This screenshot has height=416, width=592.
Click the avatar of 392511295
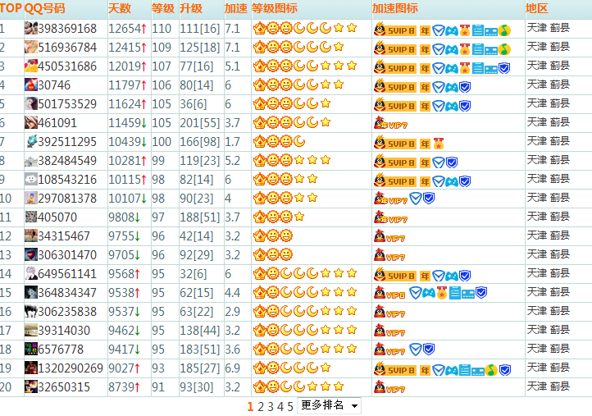coord(31,142)
